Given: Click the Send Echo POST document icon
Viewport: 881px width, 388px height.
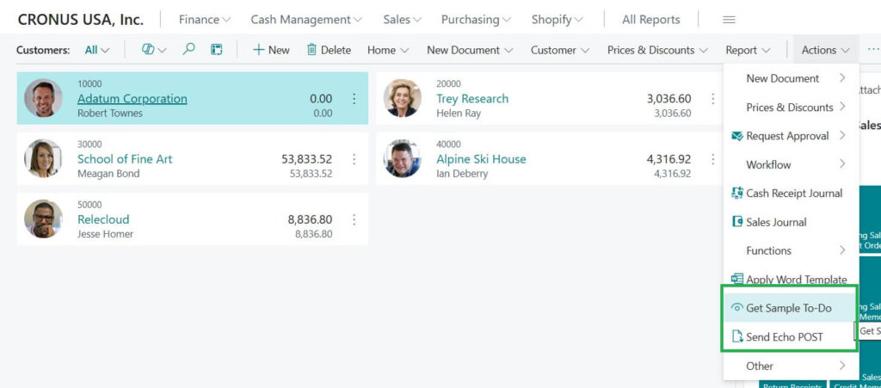Looking at the screenshot, I should click(x=737, y=336).
